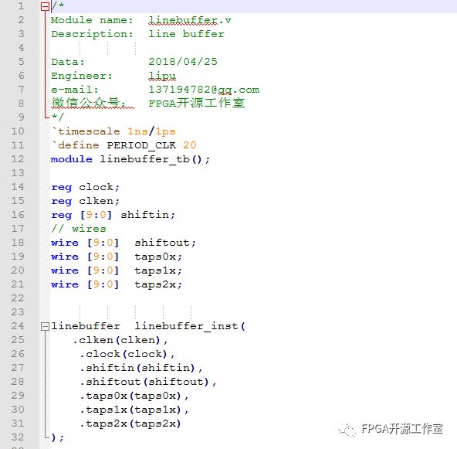Collapse the header comment block fold marker
Screen dimensions: 457x449
pos(45,6)
